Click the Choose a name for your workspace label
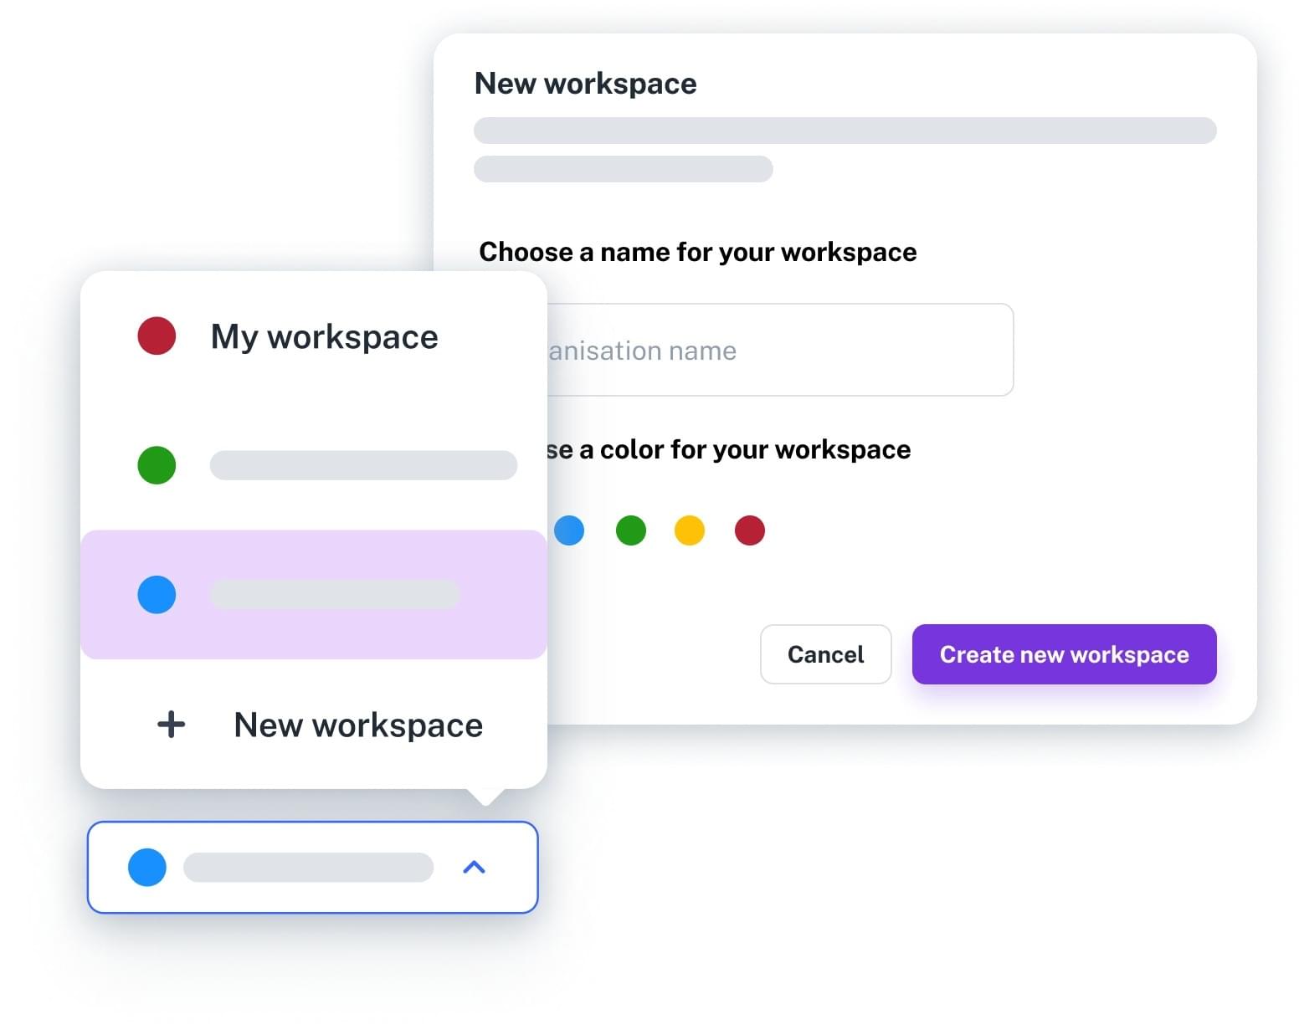This screenshot has width=1299, height=1035. point(697,252)
